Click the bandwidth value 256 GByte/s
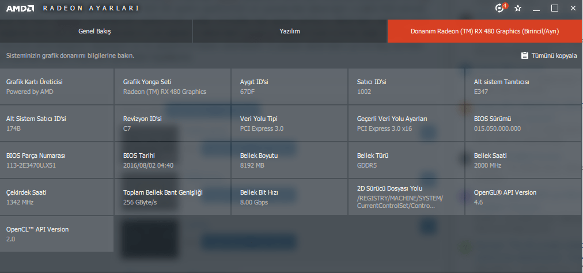The width and height of the screenshot is (583, 273). point(141,202)
